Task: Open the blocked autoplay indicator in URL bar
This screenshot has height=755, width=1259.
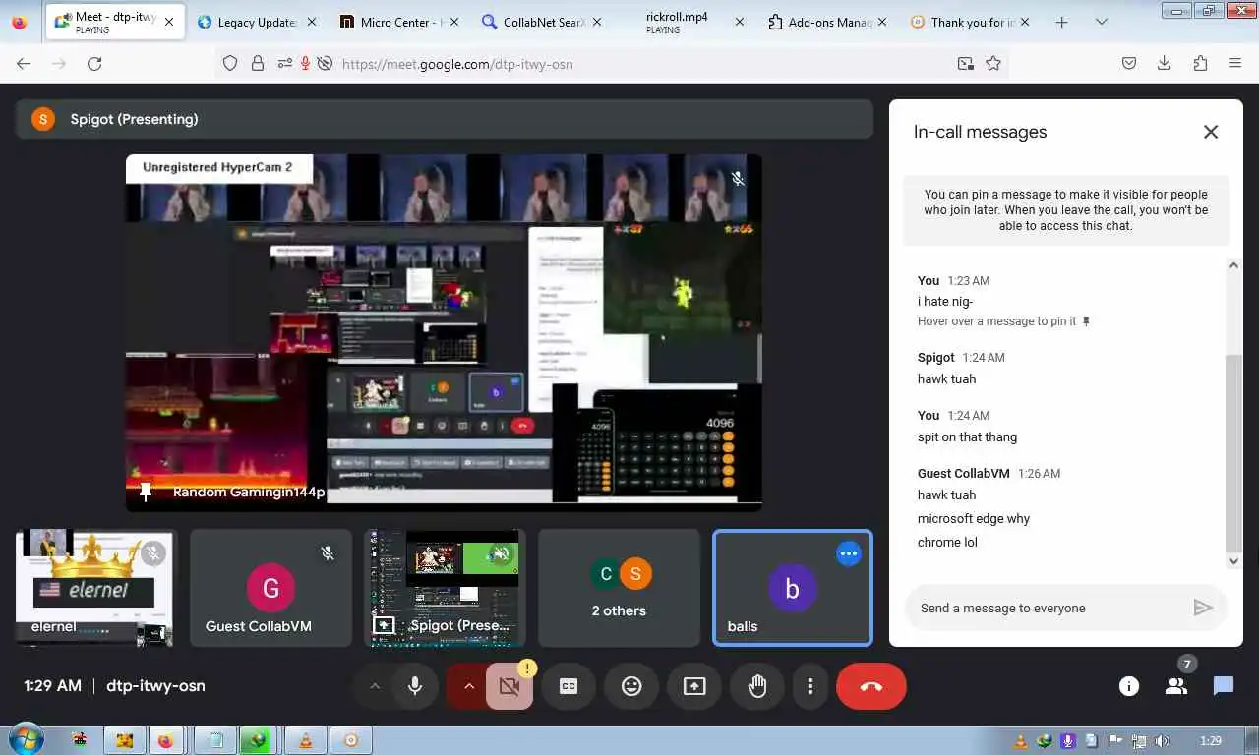Action: (325, 64)
